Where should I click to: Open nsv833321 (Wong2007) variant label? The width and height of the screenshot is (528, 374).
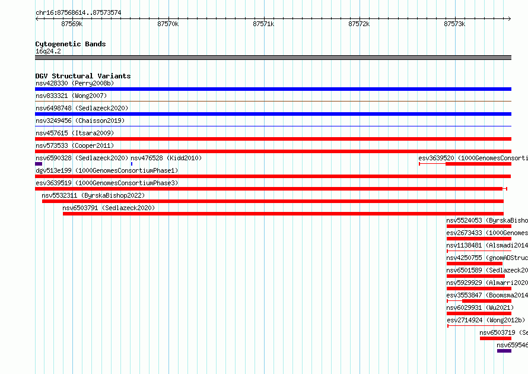click(71, 96)
